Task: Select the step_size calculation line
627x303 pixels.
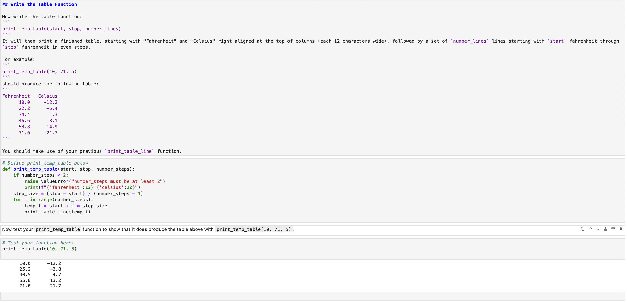Action: coord(78,194)
